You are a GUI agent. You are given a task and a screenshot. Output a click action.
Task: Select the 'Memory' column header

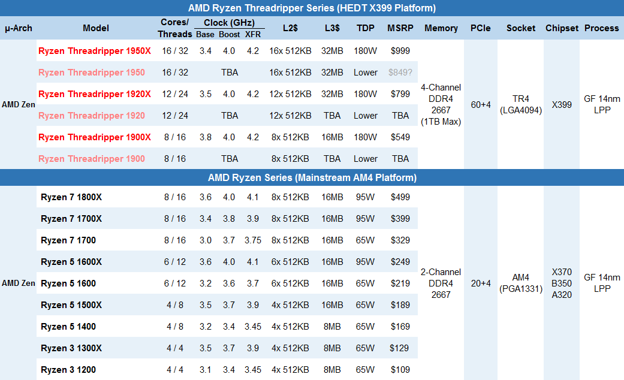tap(441, 28)
